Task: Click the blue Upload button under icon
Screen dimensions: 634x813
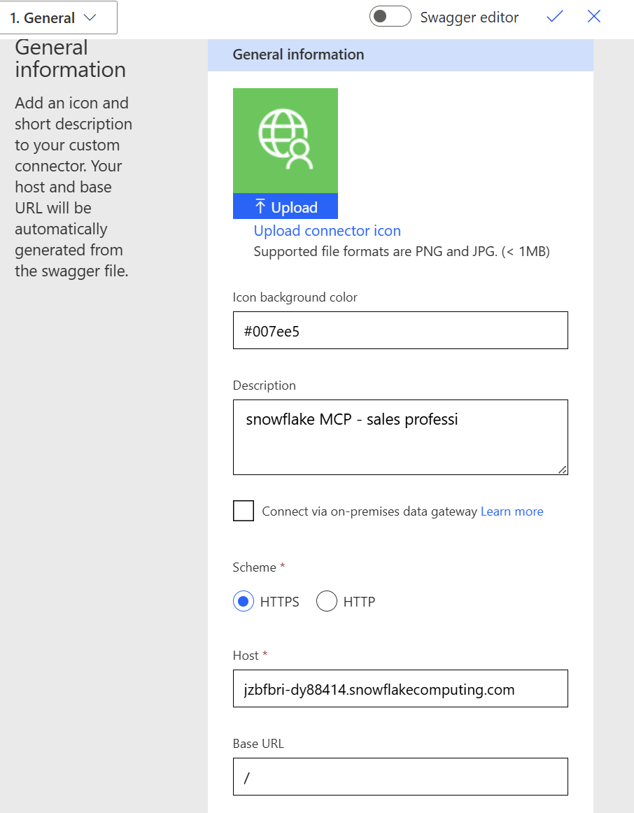Action: [285, 206]
